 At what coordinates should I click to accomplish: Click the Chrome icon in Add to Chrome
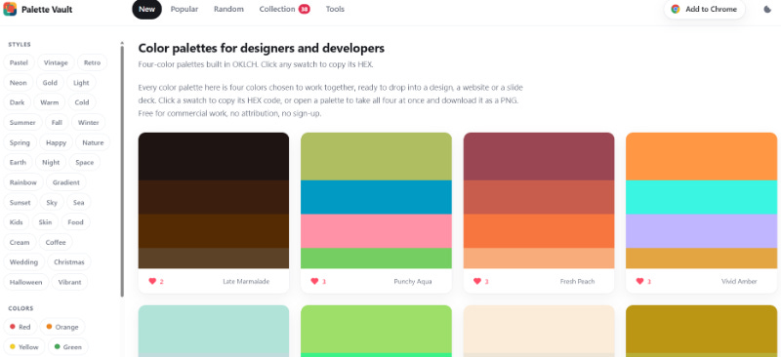[676, 9]
